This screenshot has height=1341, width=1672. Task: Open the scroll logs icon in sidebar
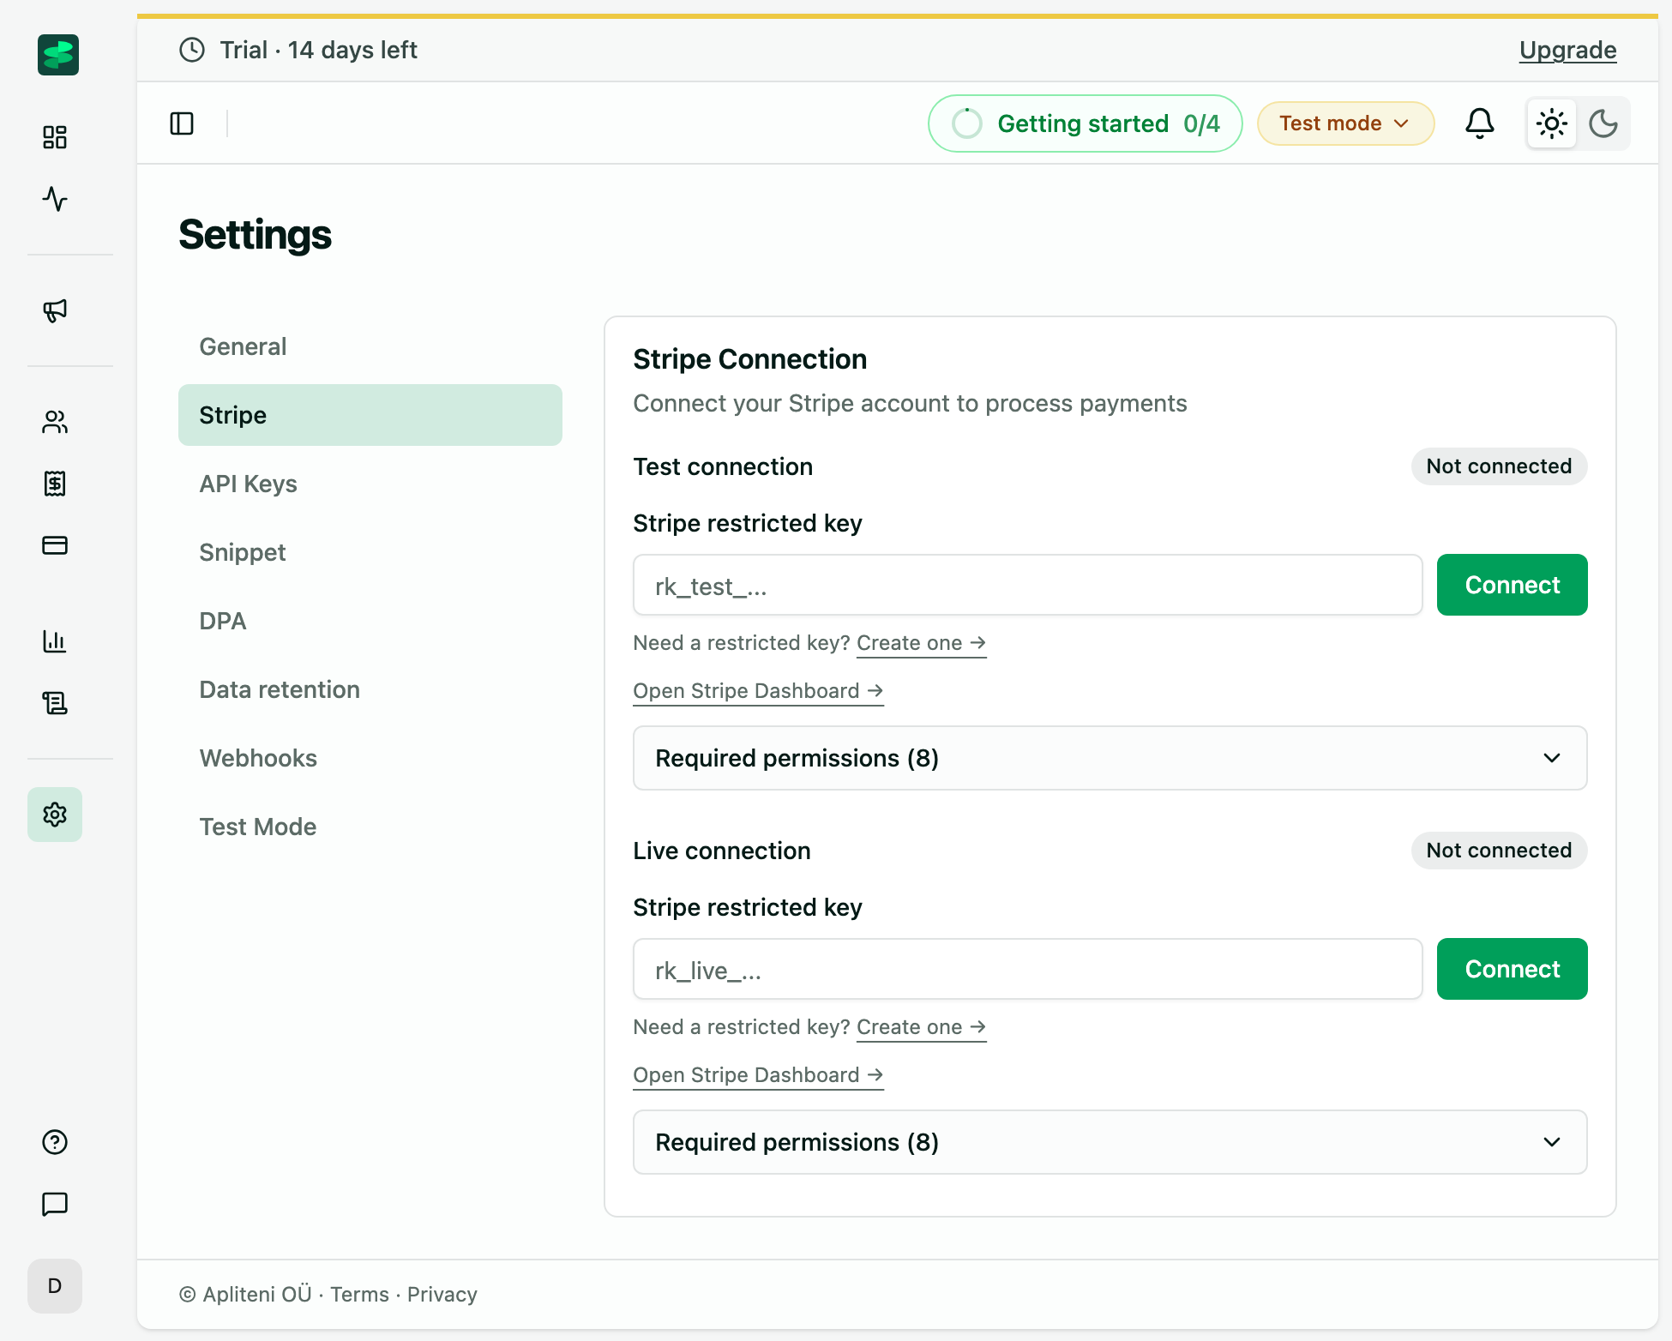[55, 703]
